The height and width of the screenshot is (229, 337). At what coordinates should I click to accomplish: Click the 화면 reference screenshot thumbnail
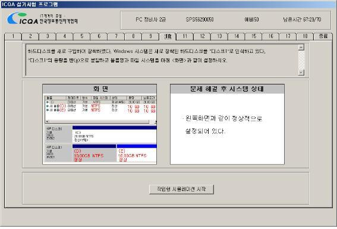click(x=100, y=129)
